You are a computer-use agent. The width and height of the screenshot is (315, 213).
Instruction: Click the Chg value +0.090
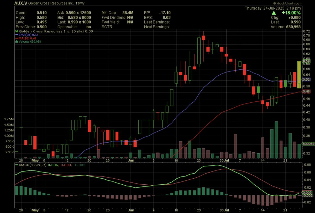pyautogui.click(x=295, y=18)
